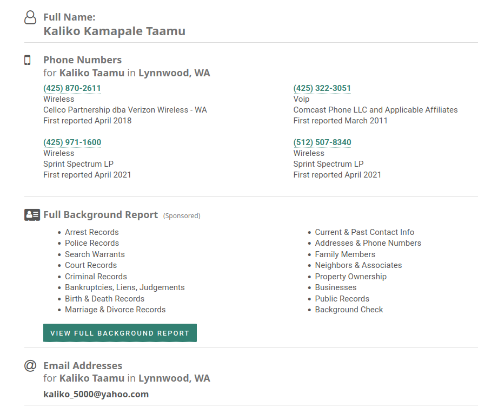The height and width of the screenshot is (413, 478).
Task: Click the person icon beside Full Name
Action: pyautogui.click(x=30, y=18)
